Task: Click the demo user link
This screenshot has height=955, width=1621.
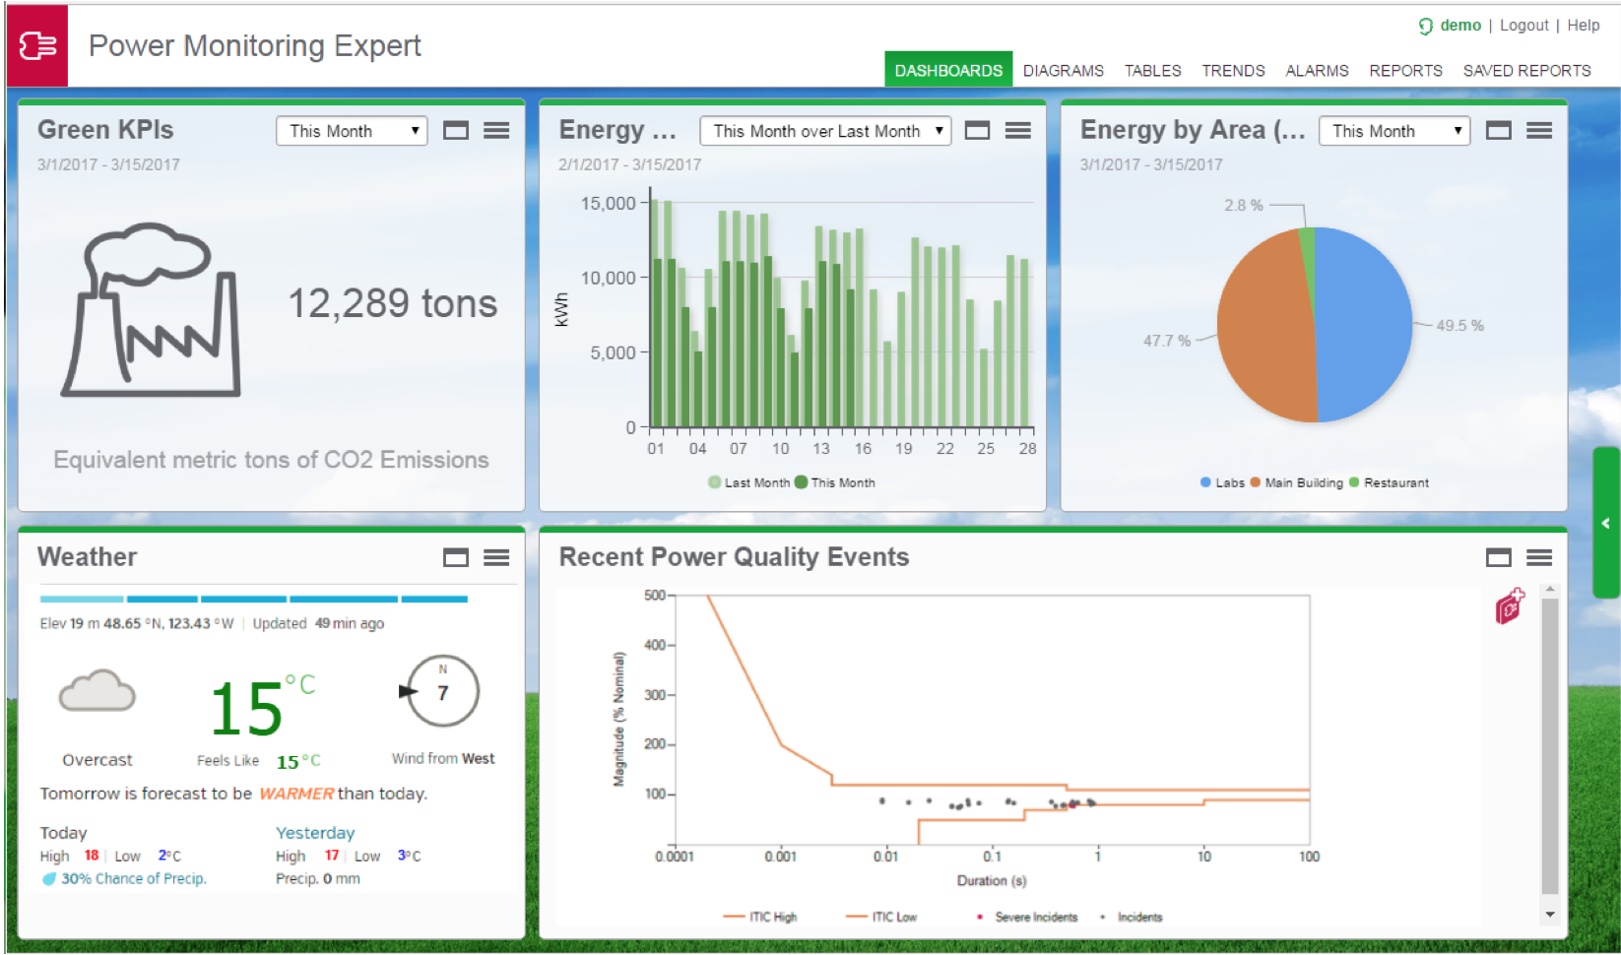Action: click(x=1460, y=26)
